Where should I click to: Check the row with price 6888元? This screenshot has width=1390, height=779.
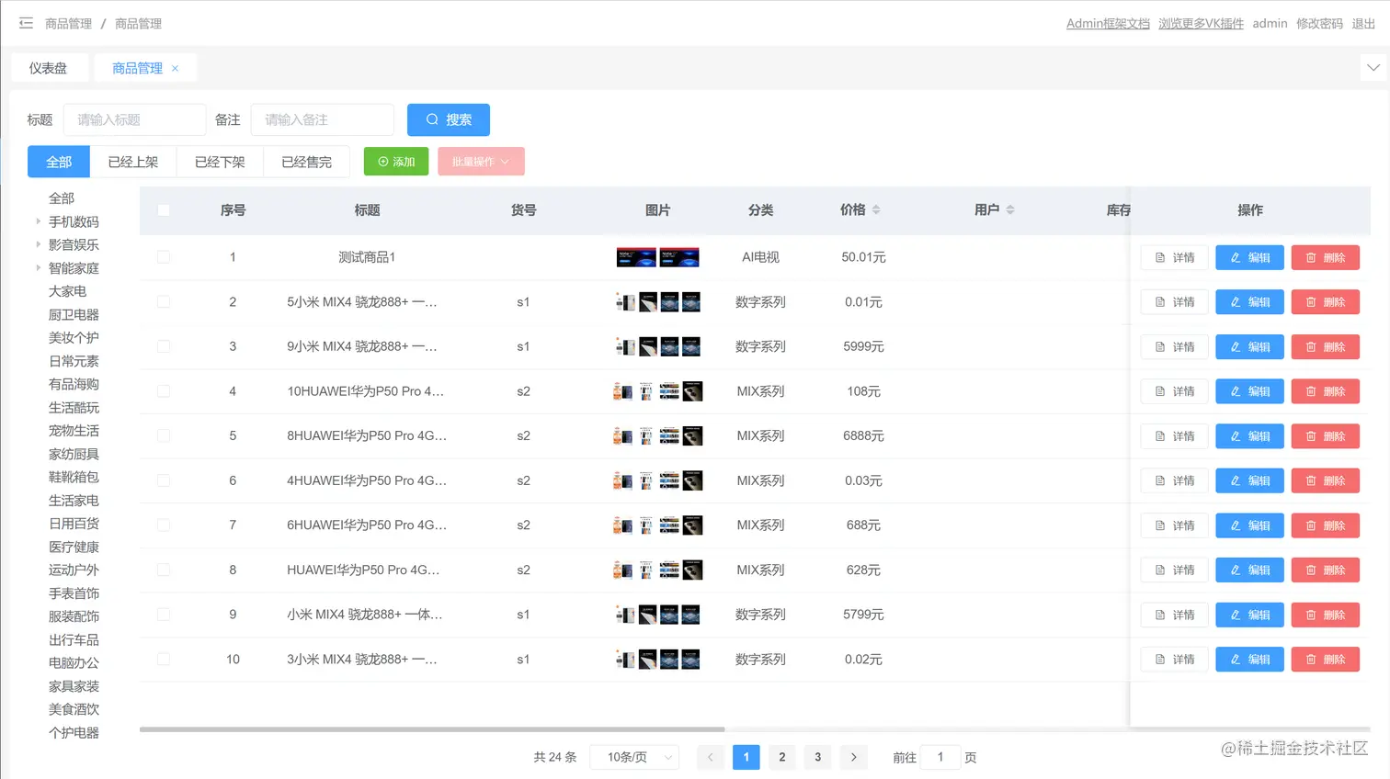[x=164, y=435]
